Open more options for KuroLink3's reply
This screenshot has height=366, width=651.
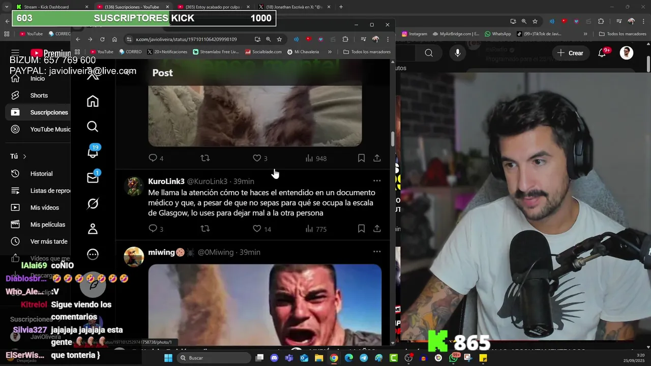point(377,181)
